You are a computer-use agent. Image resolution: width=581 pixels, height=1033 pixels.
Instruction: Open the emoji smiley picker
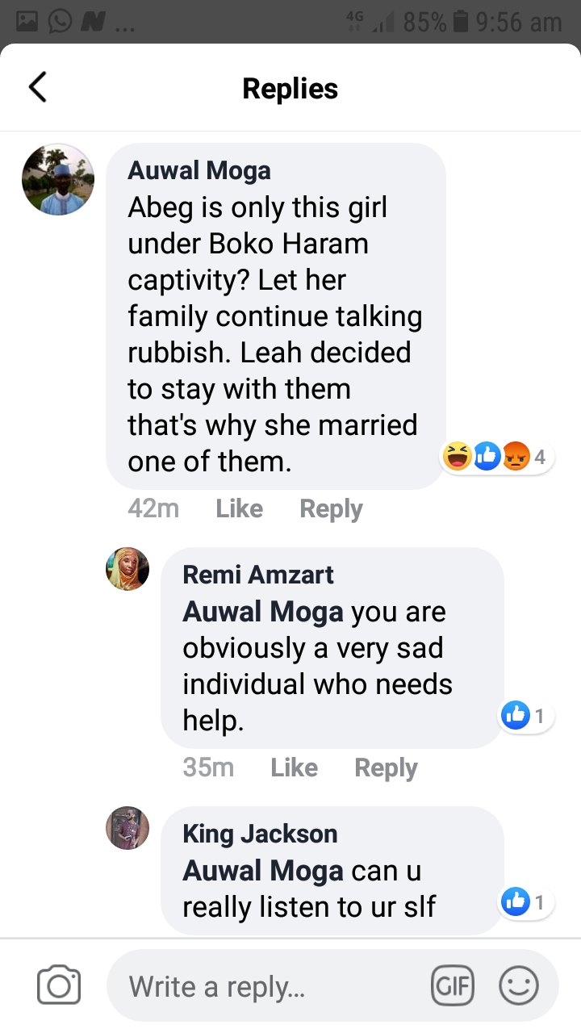tap(519, 985)
